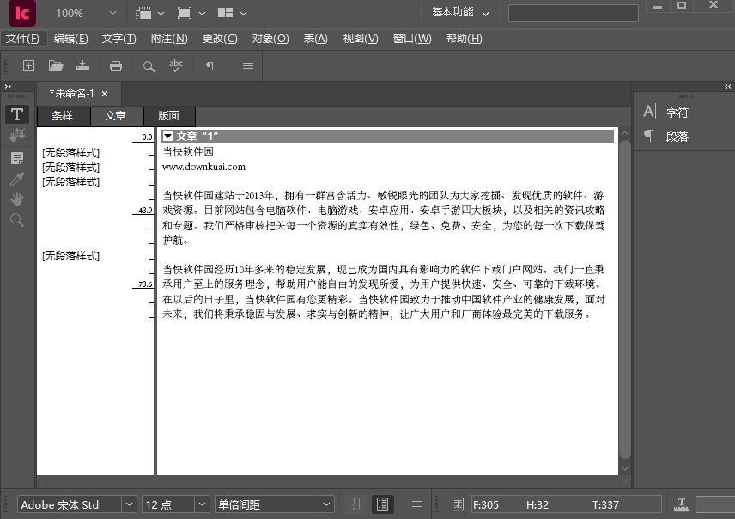Collapse the right panel dock with double arrows
The image size is (735, 519).
(727, 86)
